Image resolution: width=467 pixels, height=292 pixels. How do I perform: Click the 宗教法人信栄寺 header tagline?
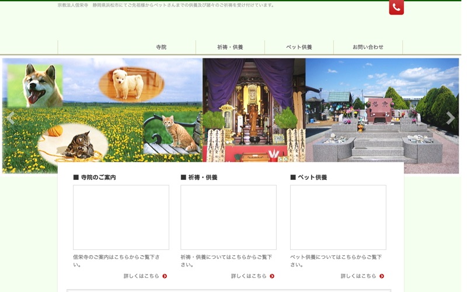pos(166,5)
